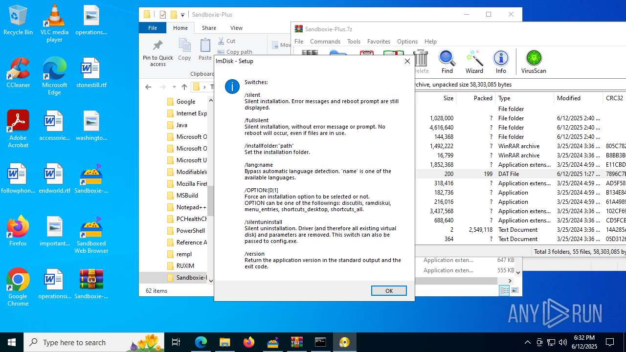The image size is (626, 352).
Task: Open Google Chrome desktop shortcut
Action: (x=18, y=287)
